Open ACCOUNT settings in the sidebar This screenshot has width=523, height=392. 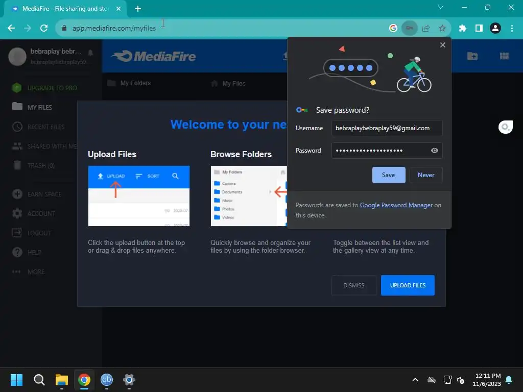point(34,213)
